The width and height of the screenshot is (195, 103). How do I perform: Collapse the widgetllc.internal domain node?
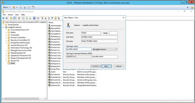(3, 27)
